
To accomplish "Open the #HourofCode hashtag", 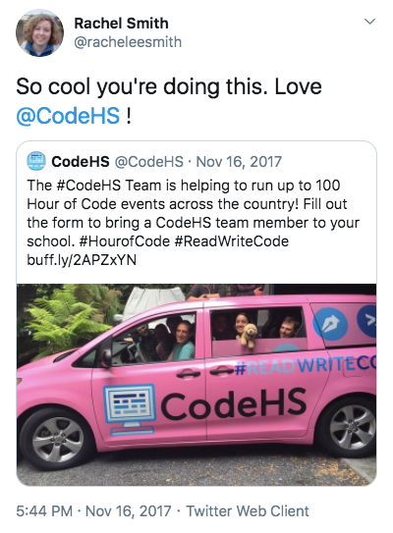I will (x=124, y=241).
